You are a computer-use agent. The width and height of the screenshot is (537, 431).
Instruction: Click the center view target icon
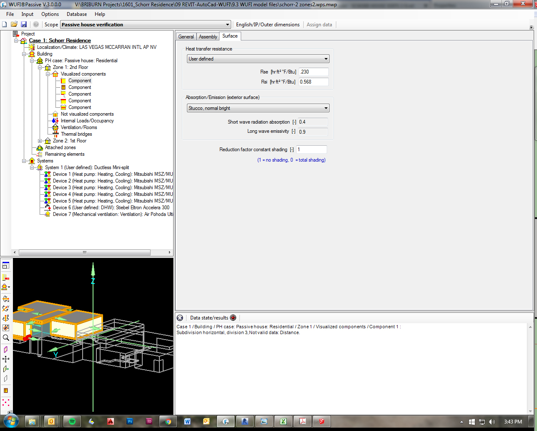pyautogui.click(x=6, y=328)
